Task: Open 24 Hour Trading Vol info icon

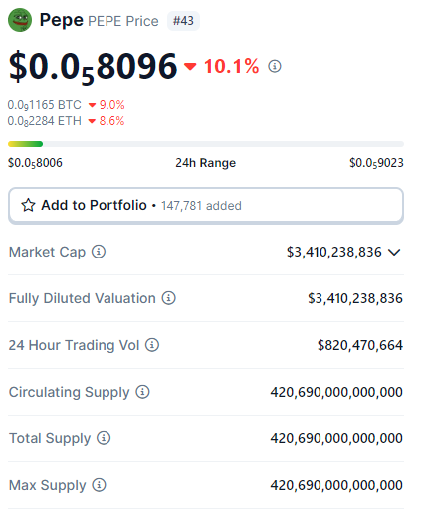Action: pos(152,345)
